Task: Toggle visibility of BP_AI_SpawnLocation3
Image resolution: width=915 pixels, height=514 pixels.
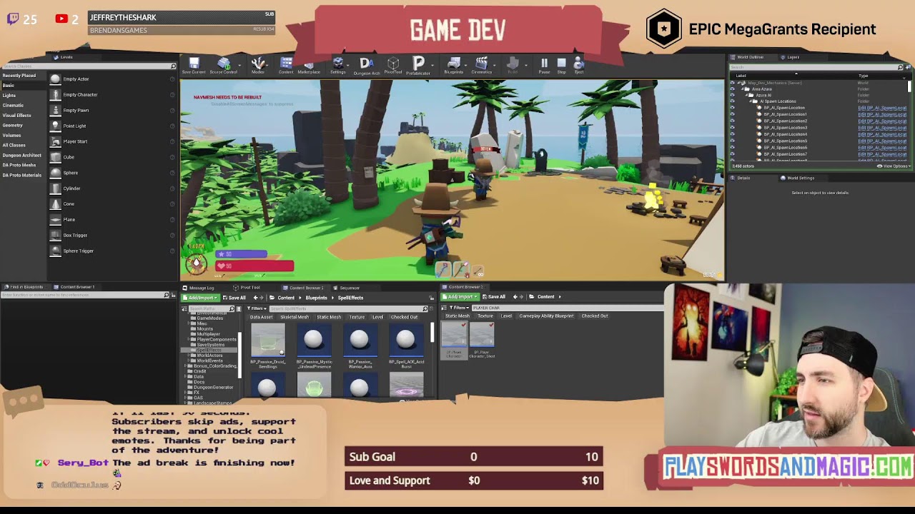Action: (x=732, y=128)
